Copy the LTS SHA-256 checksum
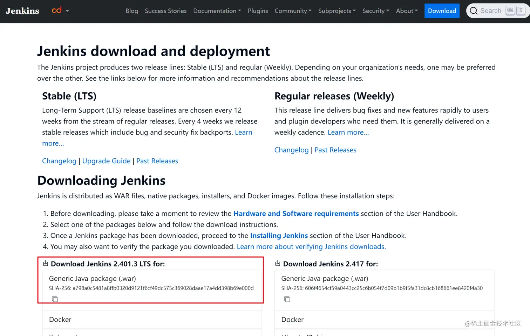The image size is (530, 336). tap(55, 299)
